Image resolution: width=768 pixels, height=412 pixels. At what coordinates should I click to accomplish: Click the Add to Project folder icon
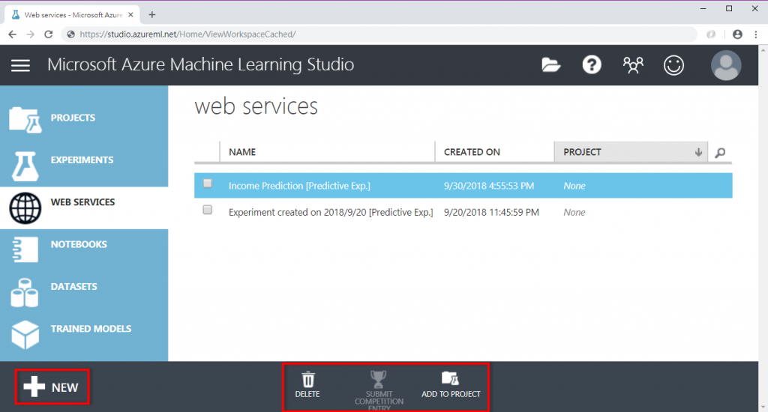pos(450,378)
